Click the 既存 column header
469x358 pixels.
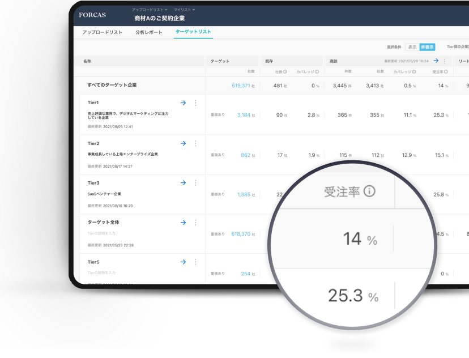pyautogui.click(x=269, y=61)
